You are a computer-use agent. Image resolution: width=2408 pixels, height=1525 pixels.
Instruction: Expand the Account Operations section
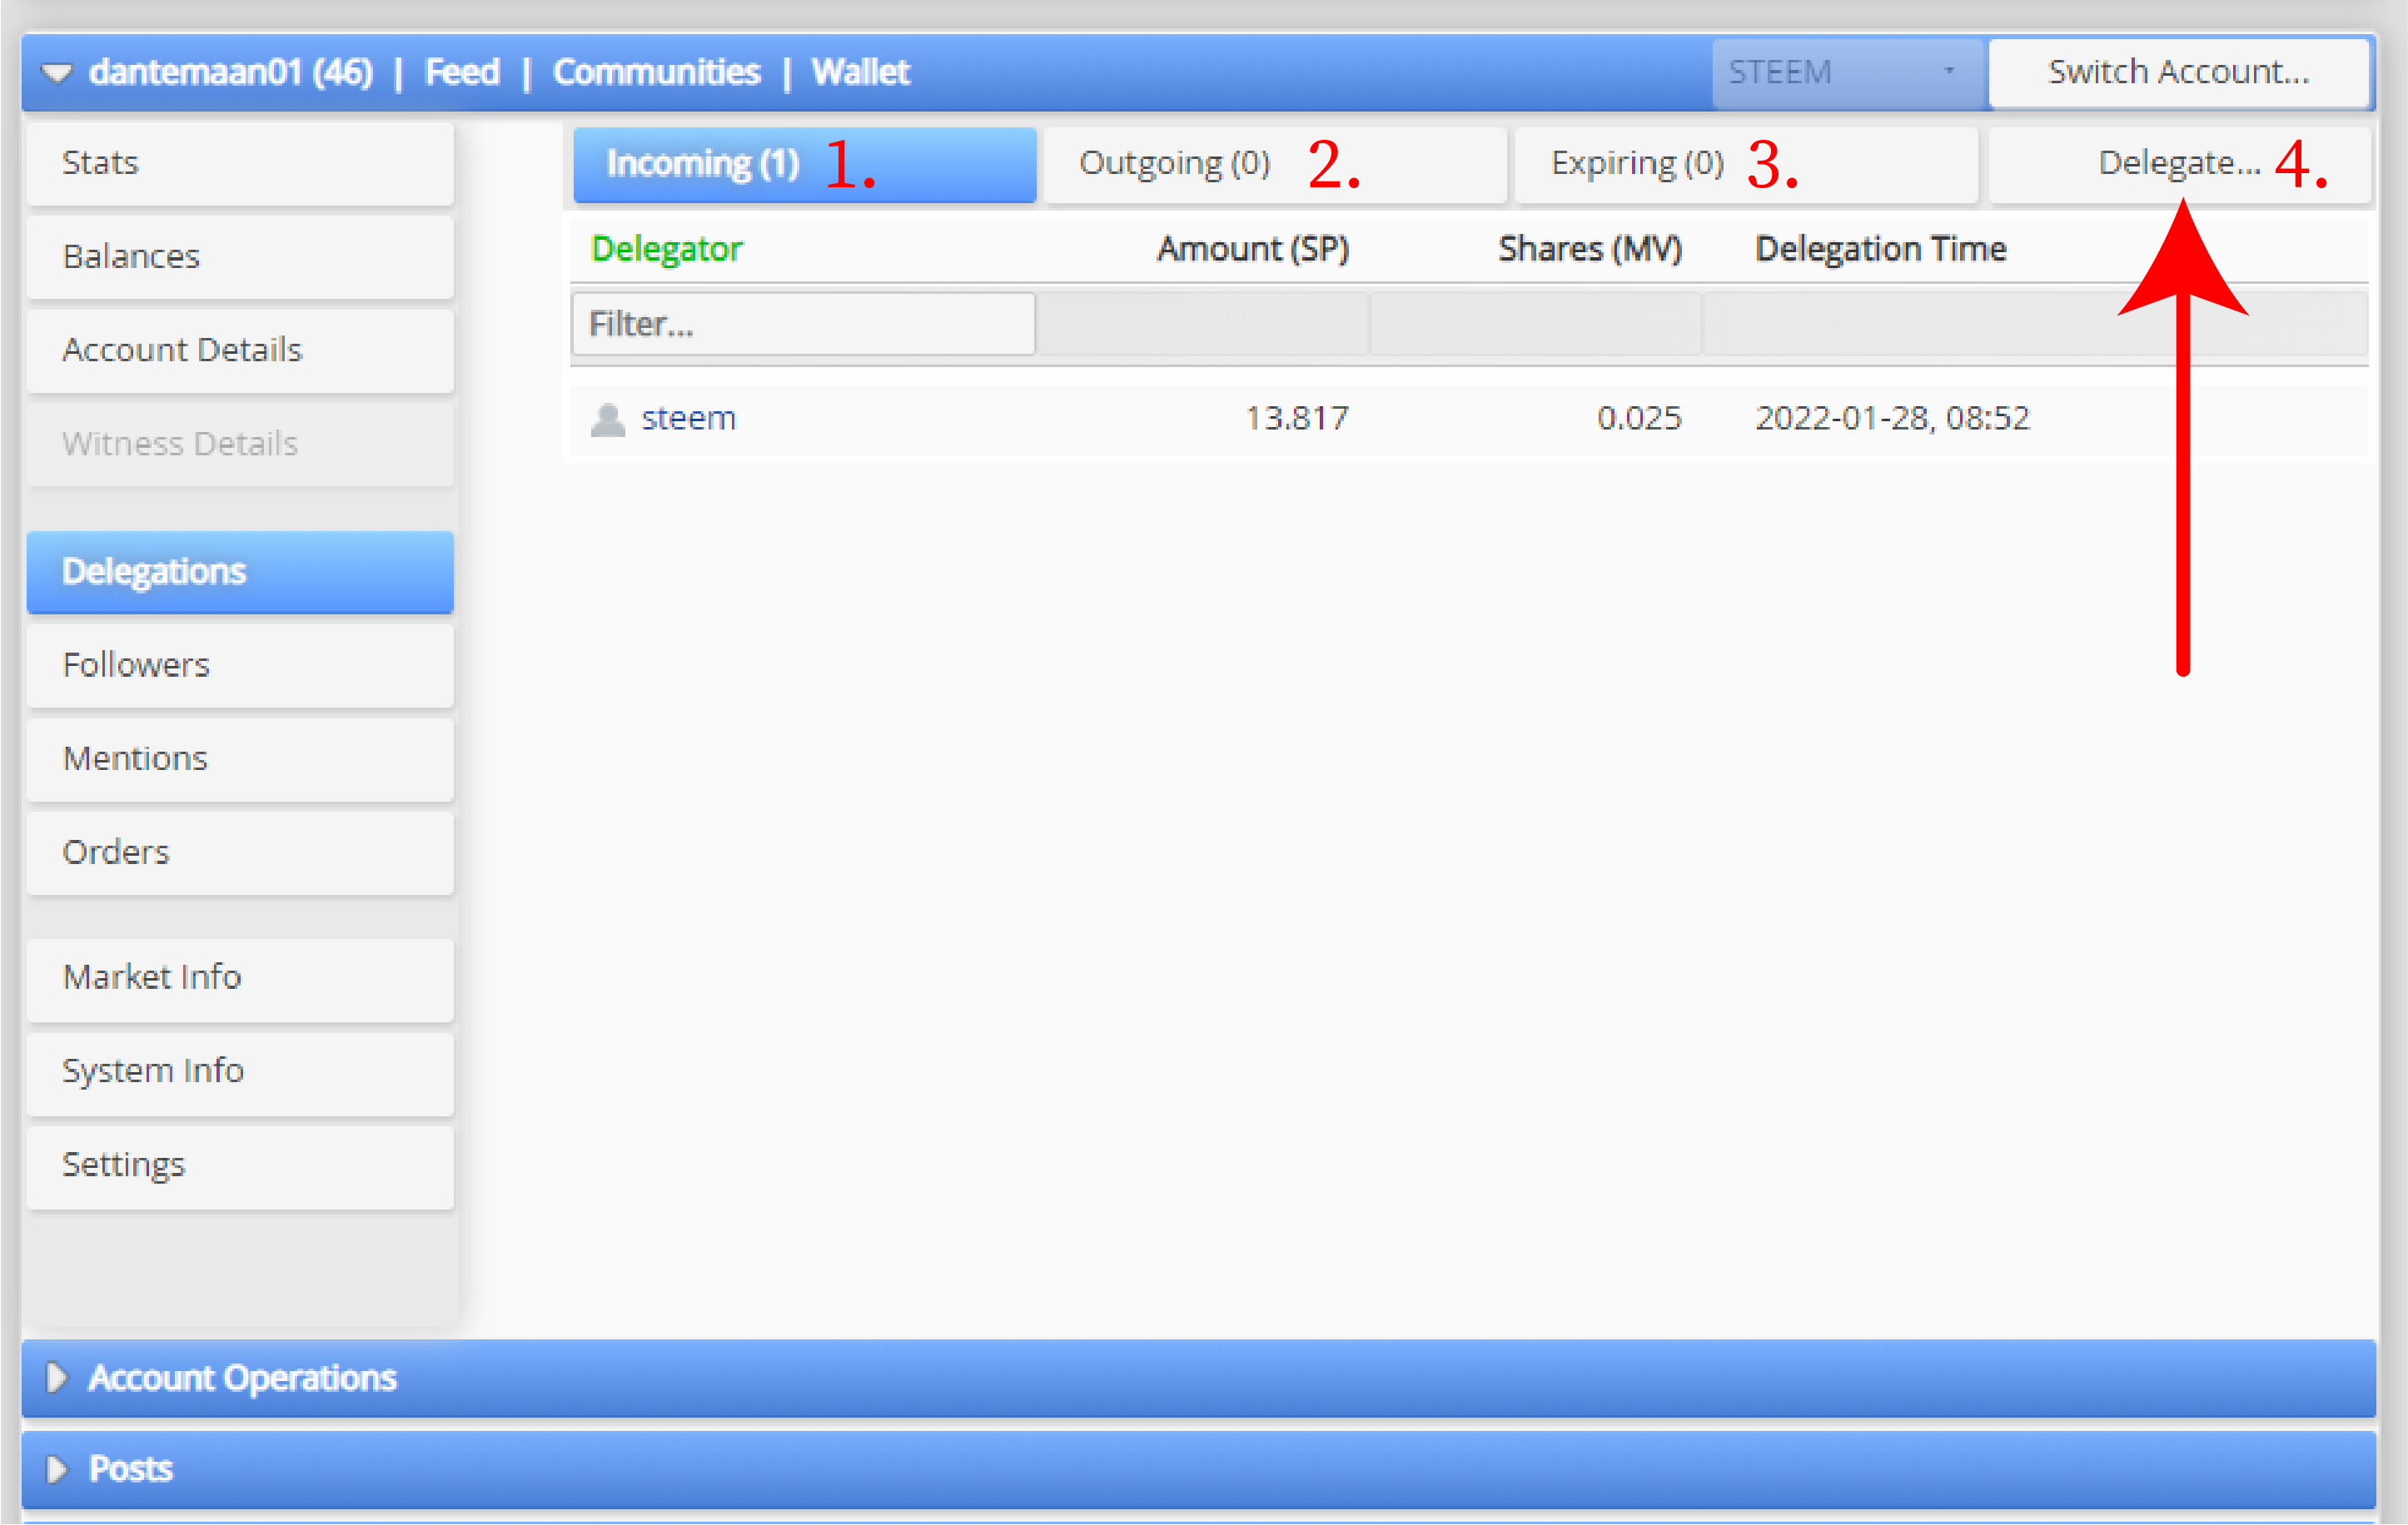[x=1198, y=1379]
